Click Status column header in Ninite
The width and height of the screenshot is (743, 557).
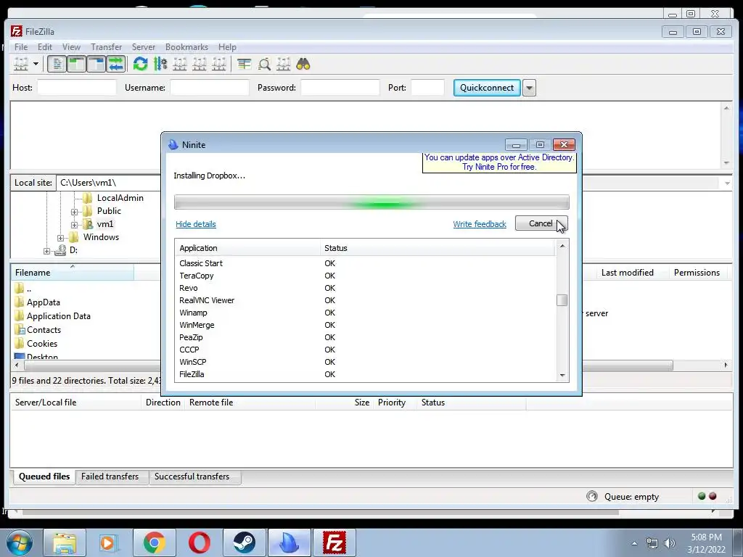pyautogui.click(x=437, y=248)
